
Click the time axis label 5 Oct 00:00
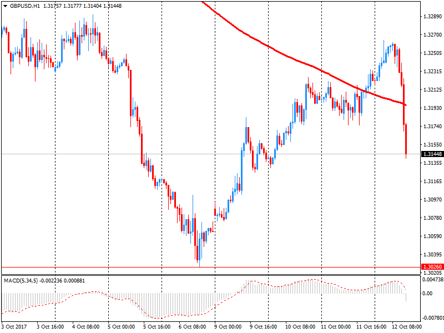pyautogui.click(x=121, y=326)
